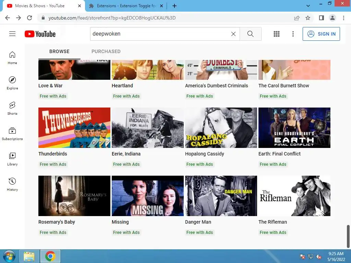Click Free with Ads under Missing
This screenshot has width=351, height=263.
(126, 233)
